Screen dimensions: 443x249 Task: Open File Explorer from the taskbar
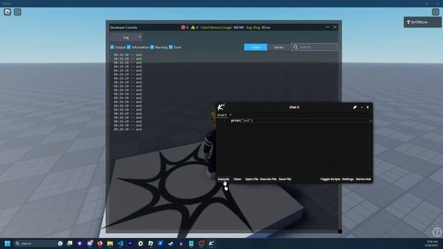click(110, 243)
